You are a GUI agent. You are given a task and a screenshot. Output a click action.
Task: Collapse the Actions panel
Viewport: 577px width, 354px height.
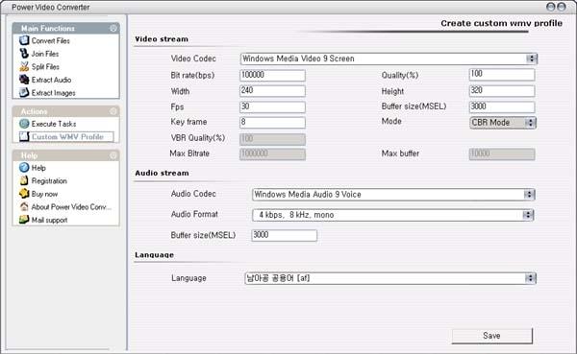point(113,111)
